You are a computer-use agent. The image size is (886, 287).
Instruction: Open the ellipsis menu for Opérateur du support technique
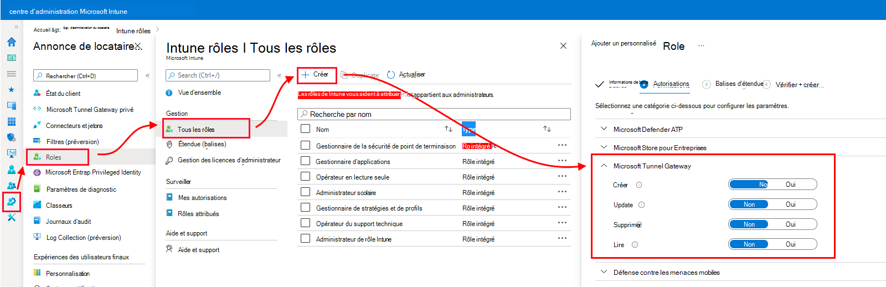pos(562,223)
